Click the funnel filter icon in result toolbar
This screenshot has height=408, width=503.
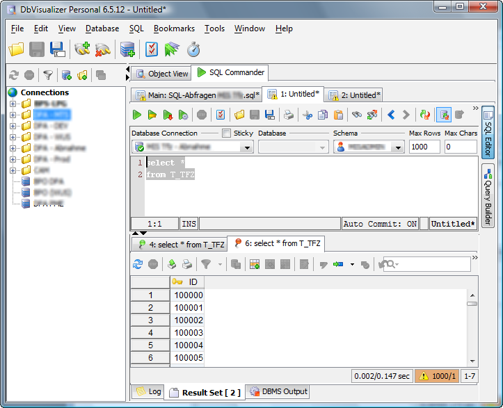pyautogui.click(x=206, y=264)
